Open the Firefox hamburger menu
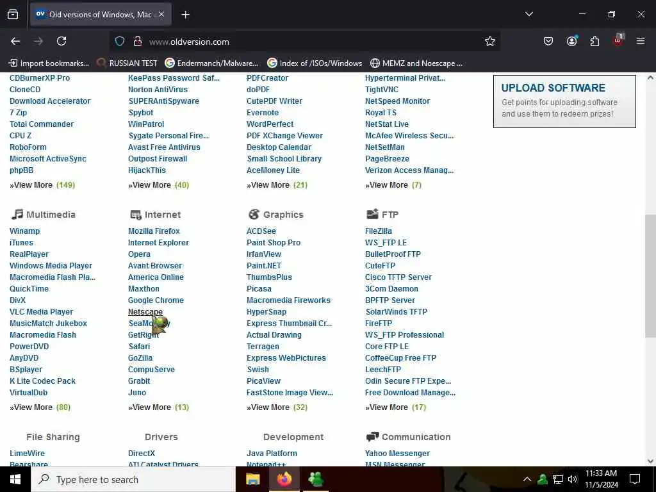 641,41
